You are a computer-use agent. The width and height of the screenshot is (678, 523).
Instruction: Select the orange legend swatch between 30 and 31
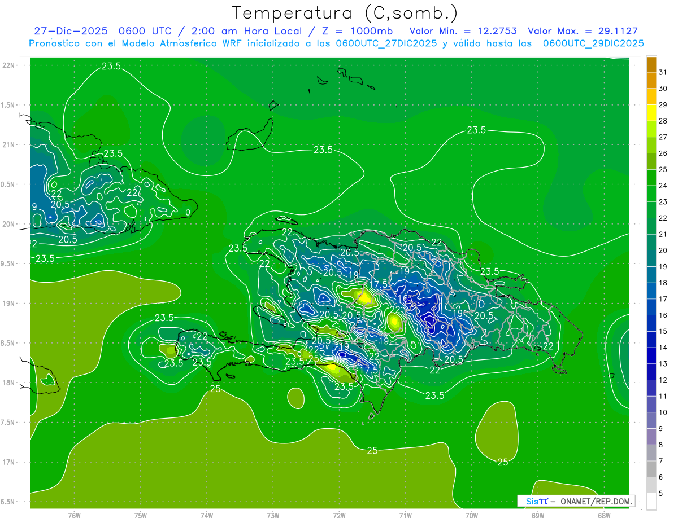point(651,81)
